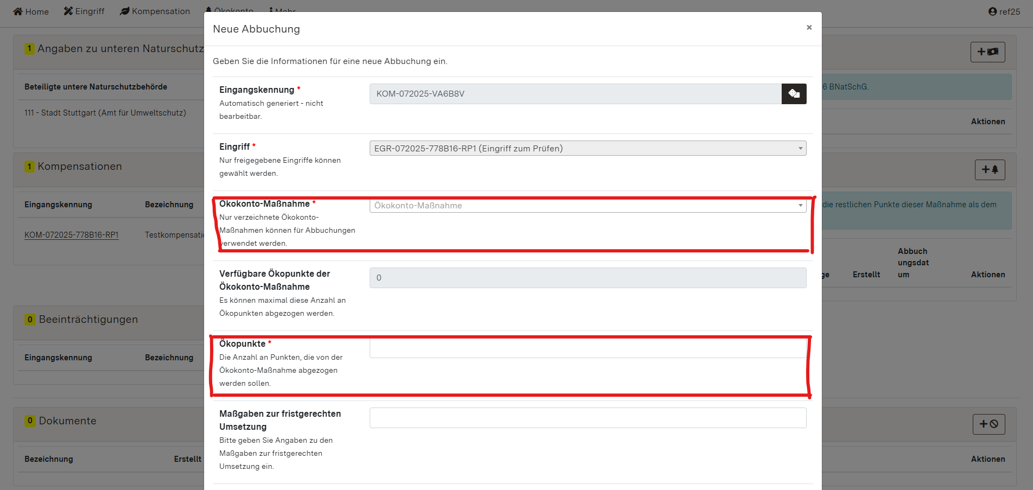
Task: Focus the Ökopunkte input field
Action: (587, 348)
